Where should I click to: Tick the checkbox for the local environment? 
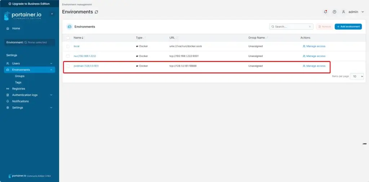68,46
